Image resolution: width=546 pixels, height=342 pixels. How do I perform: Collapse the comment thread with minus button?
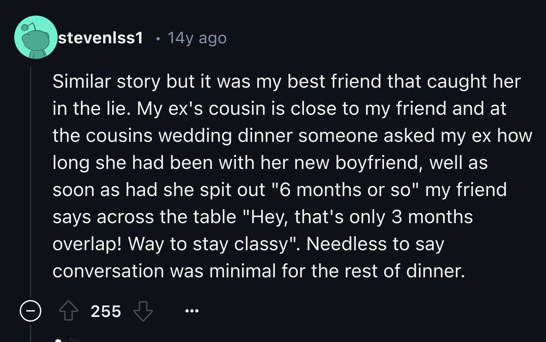tap(31, 311)
